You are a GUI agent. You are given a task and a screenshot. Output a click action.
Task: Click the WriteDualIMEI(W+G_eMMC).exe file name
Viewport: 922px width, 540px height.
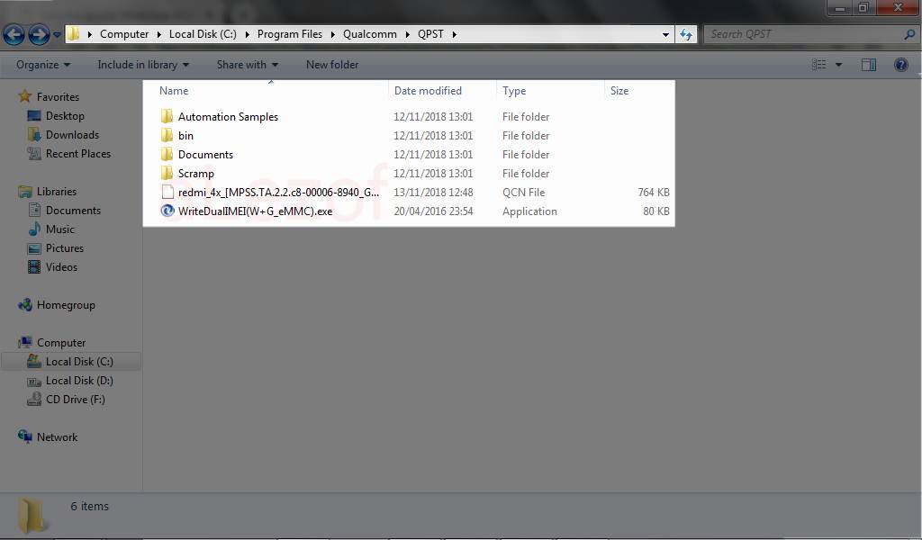[x=255, y=211]
